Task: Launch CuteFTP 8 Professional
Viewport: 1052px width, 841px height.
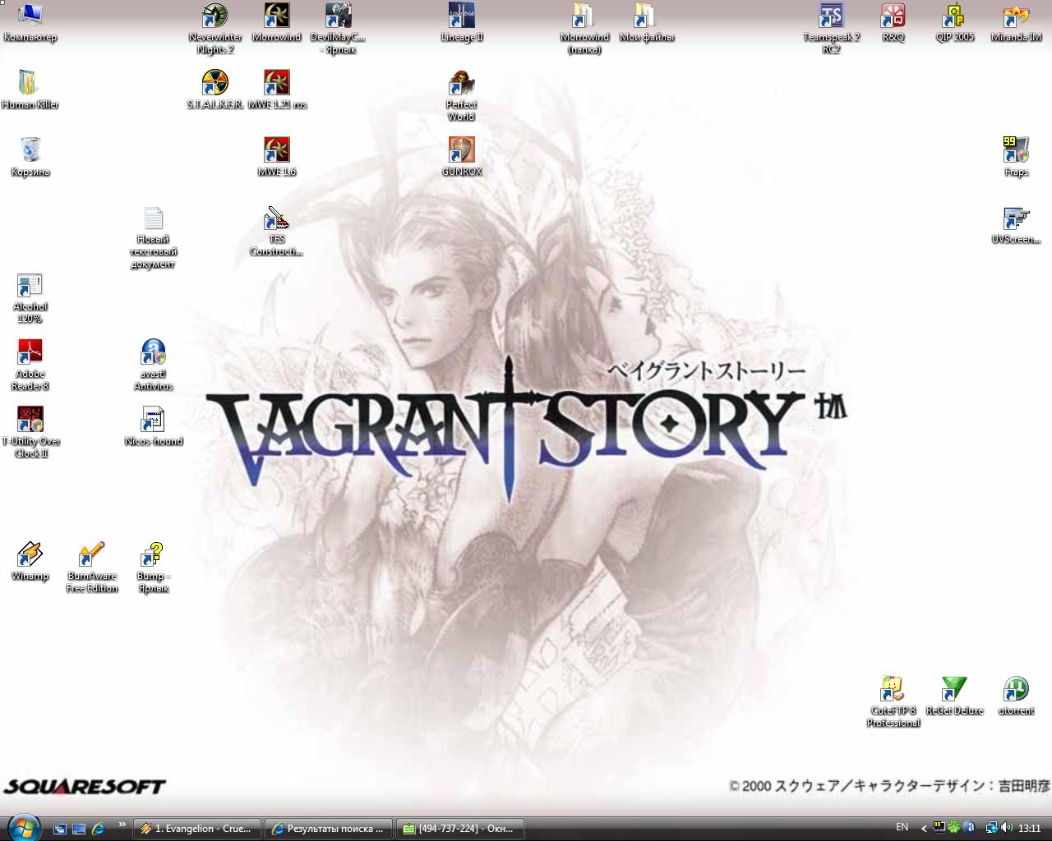Action: pos(893,702)
